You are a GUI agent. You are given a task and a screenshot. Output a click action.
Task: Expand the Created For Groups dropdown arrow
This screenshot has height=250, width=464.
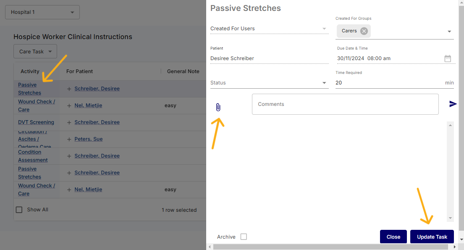tap(449, 32)
